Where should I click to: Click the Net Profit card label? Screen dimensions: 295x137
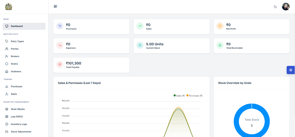tap(231, 29)
